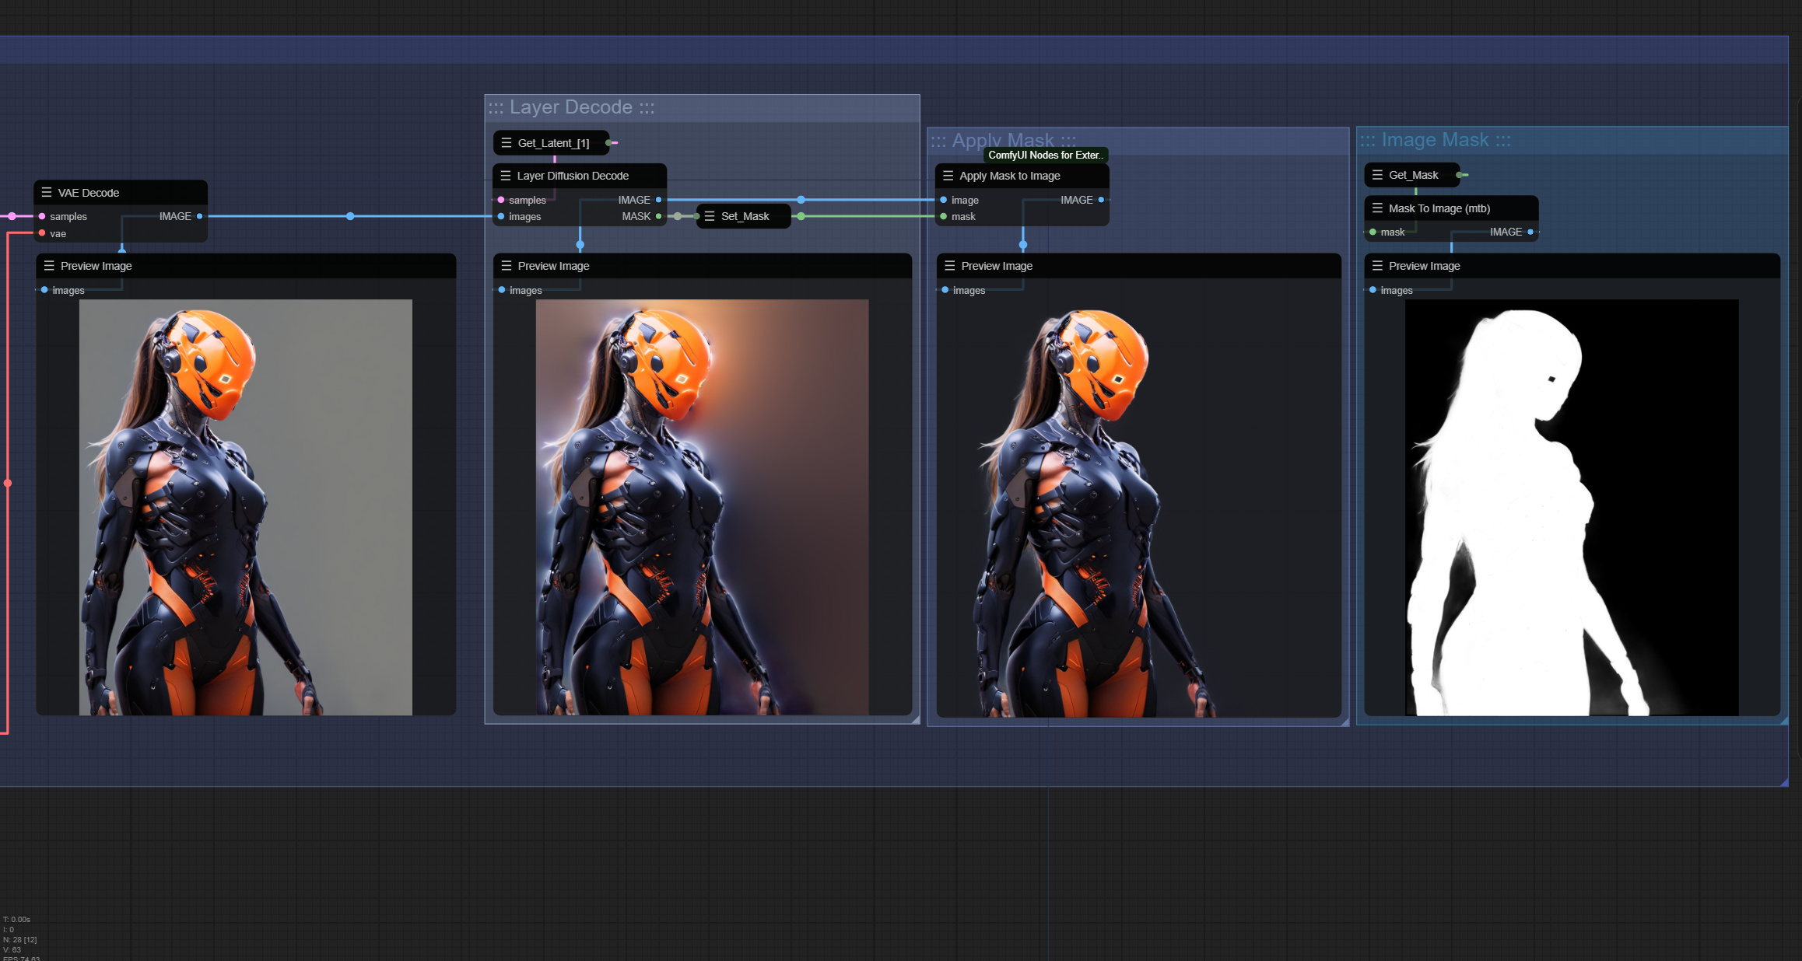Image resolution: width=1802 pixels, height=961 pixels.
Task: Toggle collapse on Layer Decode's Preview Image node
Action: pyautogui.click(x=506, y=265)
